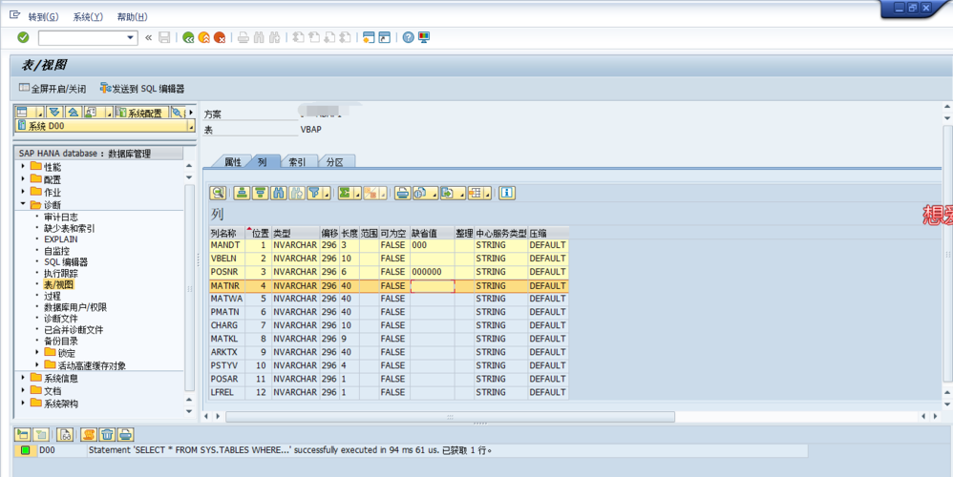Open the 数据库用户/权限 tree item
The height and width of the screenshot is (477, 953).
point(75,307)
